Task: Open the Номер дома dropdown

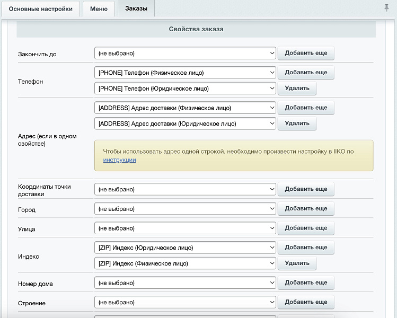Action: tap(185, 283)
